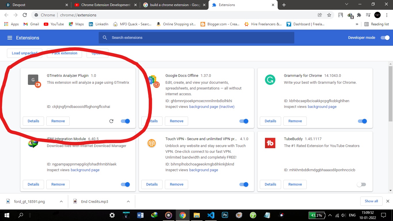Open the tab search dropdown arrow
393x221 pixels.
tap(346, 5)
